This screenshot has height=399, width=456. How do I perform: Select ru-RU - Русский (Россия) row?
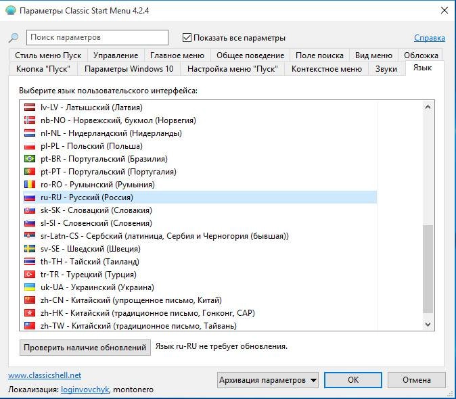pyautogui.click(x=200, y=197)
